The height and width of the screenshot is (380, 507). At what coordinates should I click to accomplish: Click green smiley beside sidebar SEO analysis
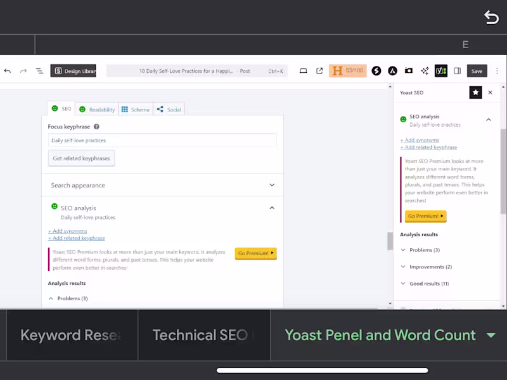click(x=403, y=119)
